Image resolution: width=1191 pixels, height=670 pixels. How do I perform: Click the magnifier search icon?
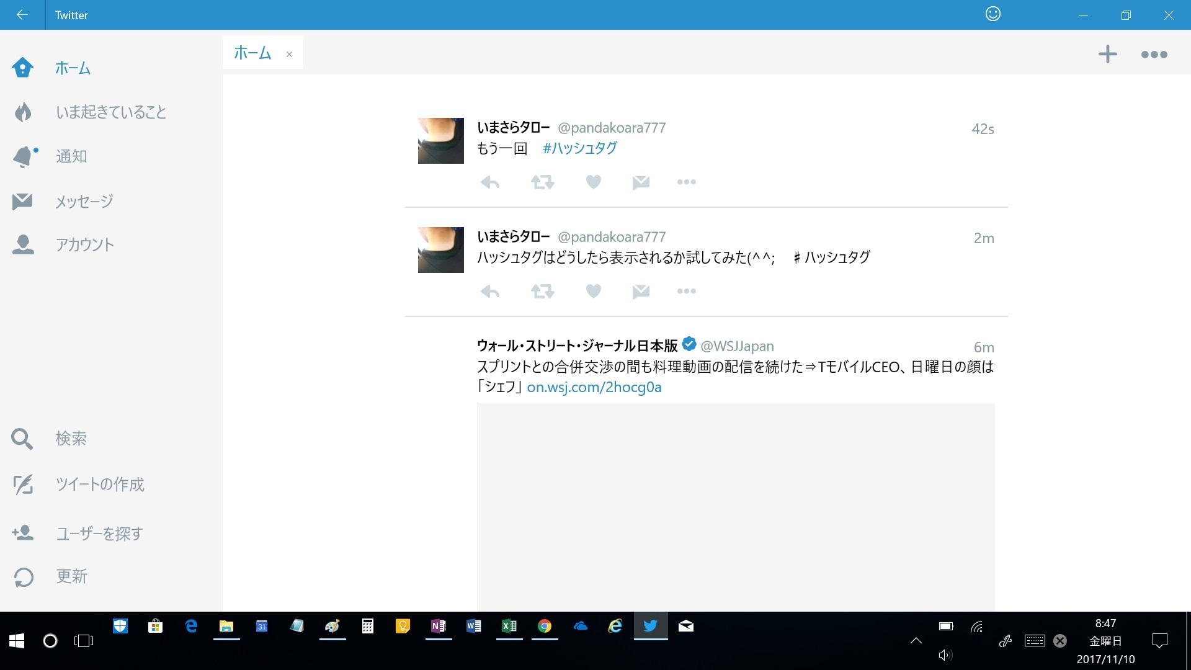[22, 439]
